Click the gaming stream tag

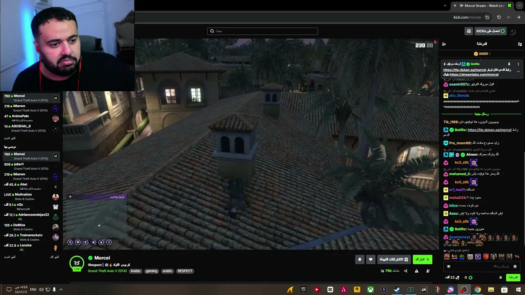tap(151, 271)
